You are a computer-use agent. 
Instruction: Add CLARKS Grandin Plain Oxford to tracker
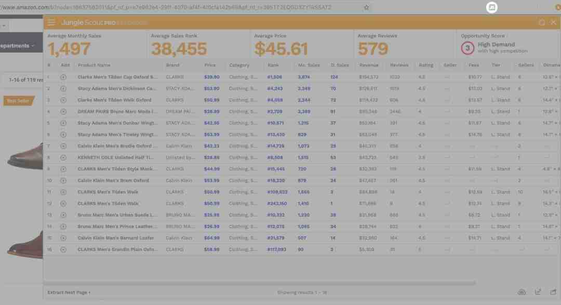pos(63,249)
